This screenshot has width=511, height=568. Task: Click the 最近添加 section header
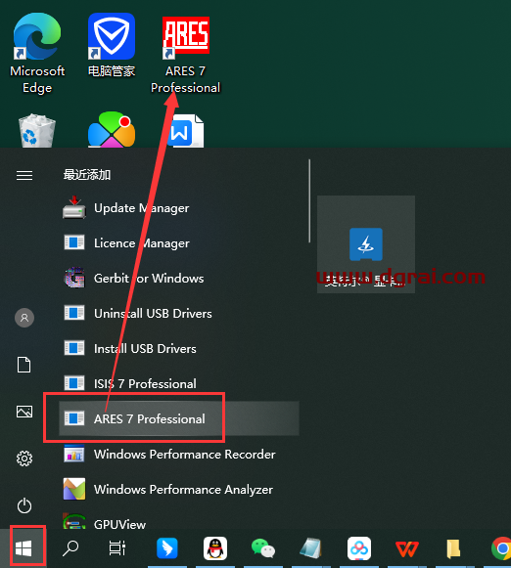click(87, 175)
